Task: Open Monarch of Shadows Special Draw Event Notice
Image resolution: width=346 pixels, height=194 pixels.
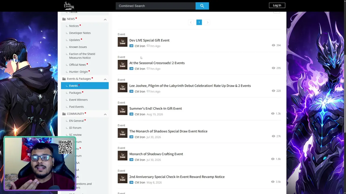Action: (168, 131)
